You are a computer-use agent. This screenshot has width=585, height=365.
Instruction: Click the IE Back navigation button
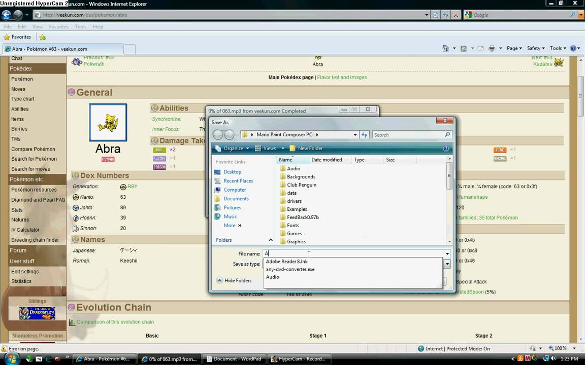click(6, 15)
